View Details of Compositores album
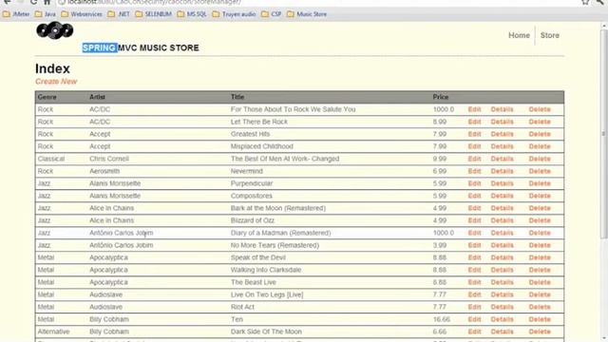Image resolution: width=608 pixels, height=342 pixels. coord(502,196)
